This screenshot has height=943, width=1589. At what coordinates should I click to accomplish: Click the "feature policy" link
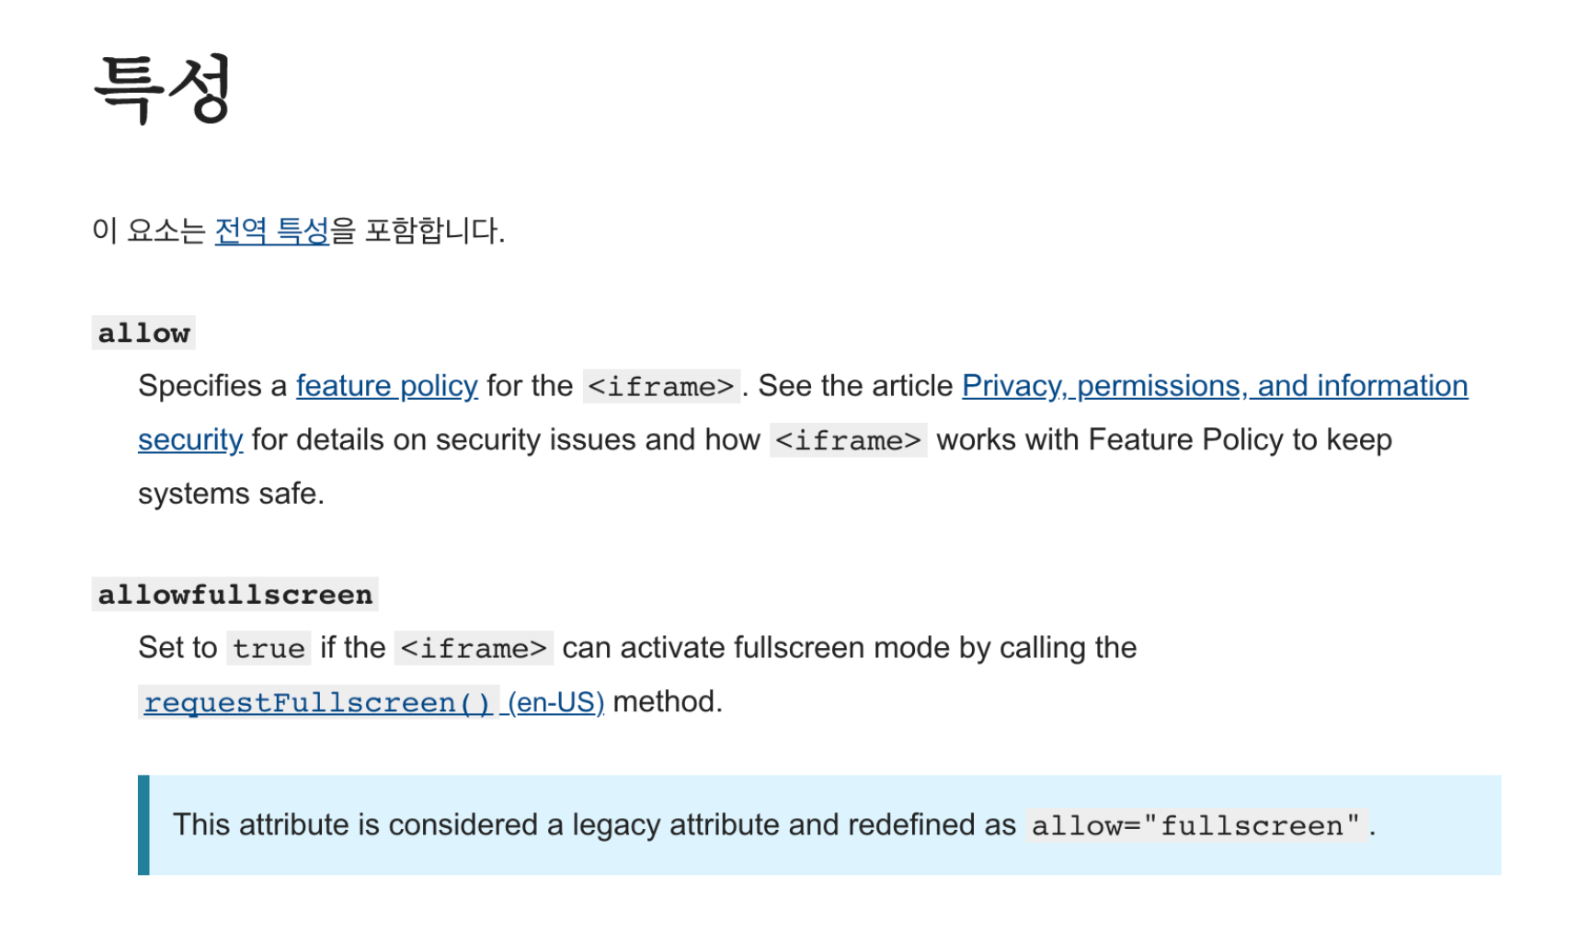[x=386, y=386]
